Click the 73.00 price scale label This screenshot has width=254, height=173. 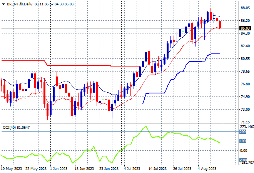245,110
